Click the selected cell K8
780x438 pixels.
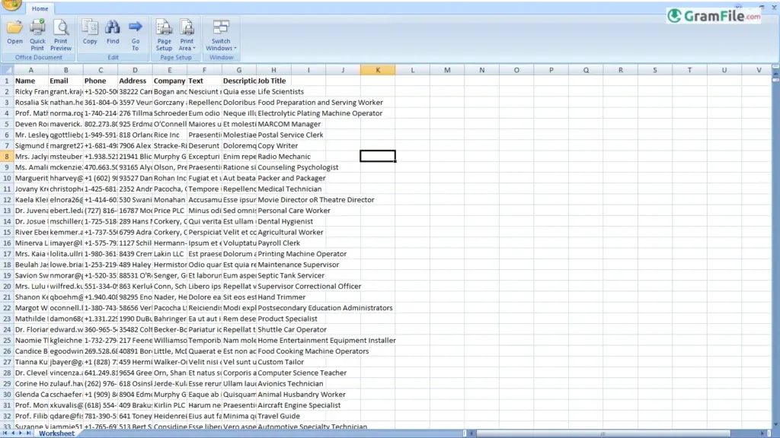pos(378,157)
